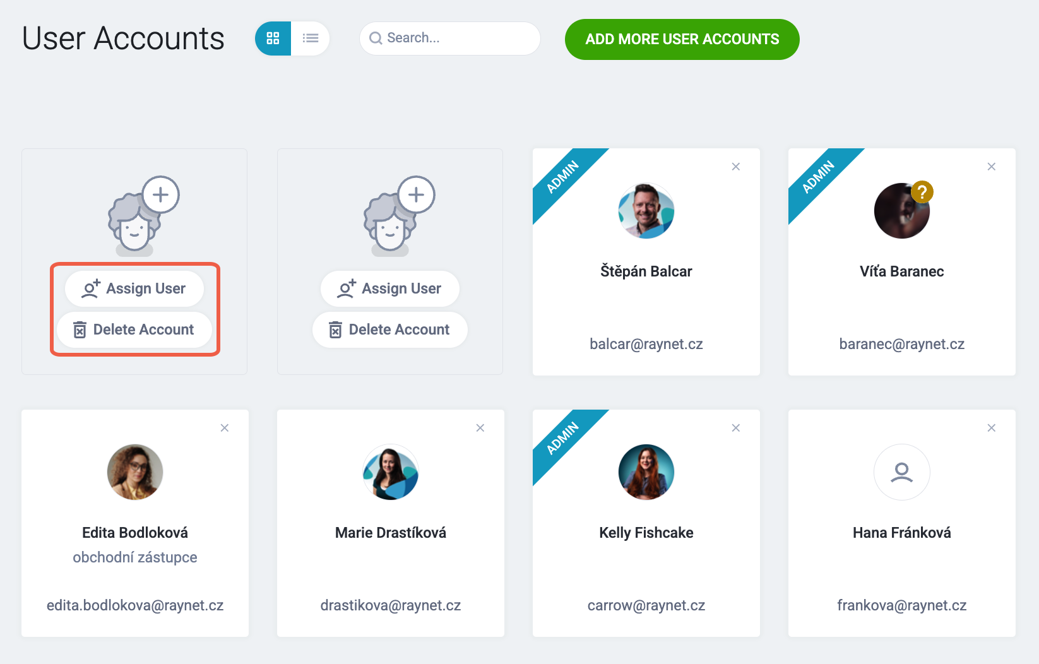Click plus icon on second empty account

[416, 194]
